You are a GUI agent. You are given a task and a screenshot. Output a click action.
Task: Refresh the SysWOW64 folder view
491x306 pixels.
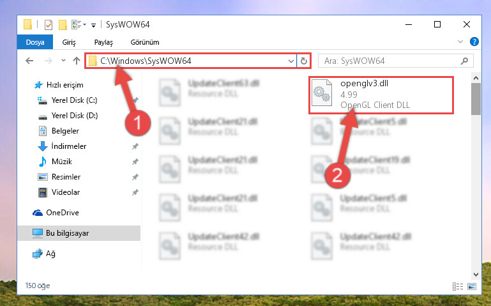coord(303,61)
